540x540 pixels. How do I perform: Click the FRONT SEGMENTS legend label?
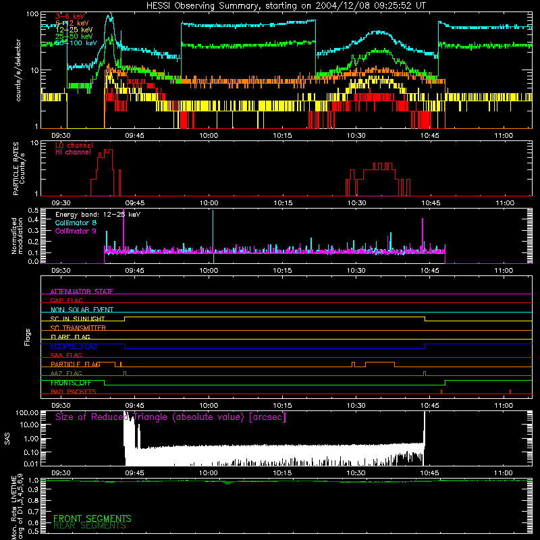pos(92,518)
